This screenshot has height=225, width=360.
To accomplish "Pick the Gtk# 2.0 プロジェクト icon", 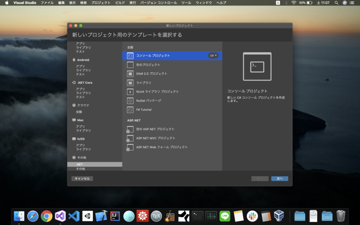I will [x=130, y=74].
